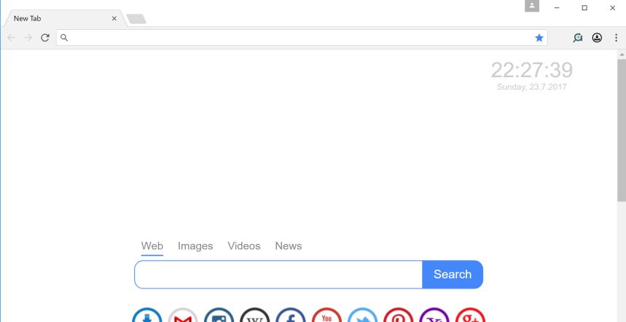Click the magnifier extension icon in toolbar
626x322 pixels.
[x=578, y=38]
